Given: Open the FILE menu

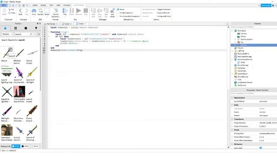Looking at the screenshot, I should [x=4, y=5].
